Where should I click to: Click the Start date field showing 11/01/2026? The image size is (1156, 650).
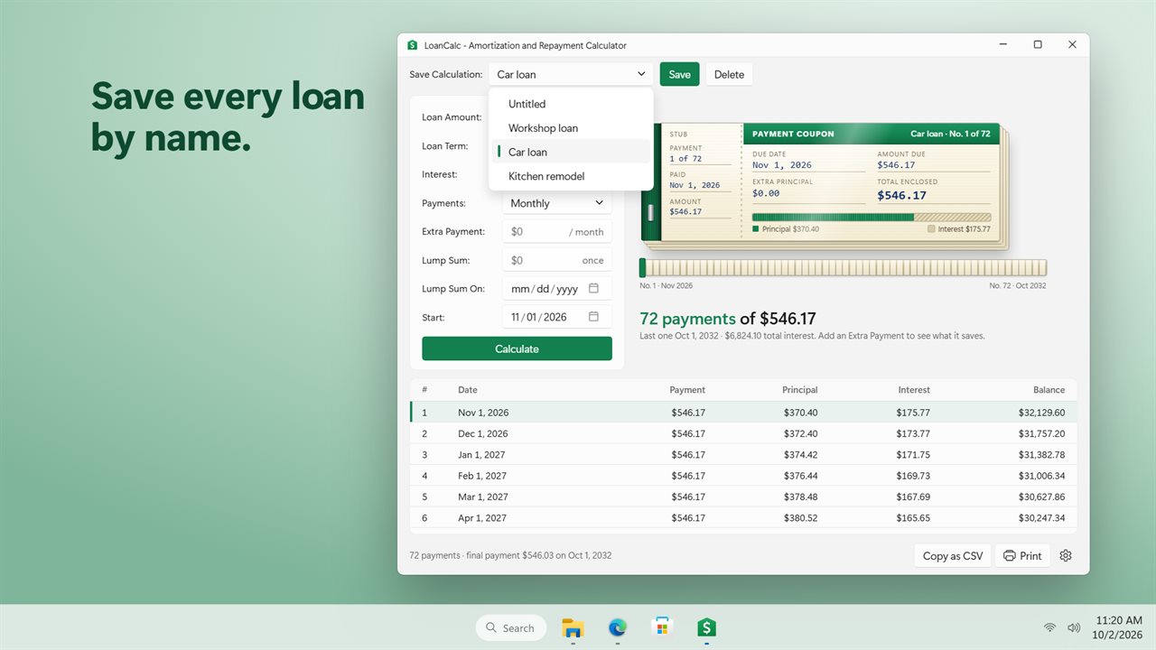coord(557,317)
